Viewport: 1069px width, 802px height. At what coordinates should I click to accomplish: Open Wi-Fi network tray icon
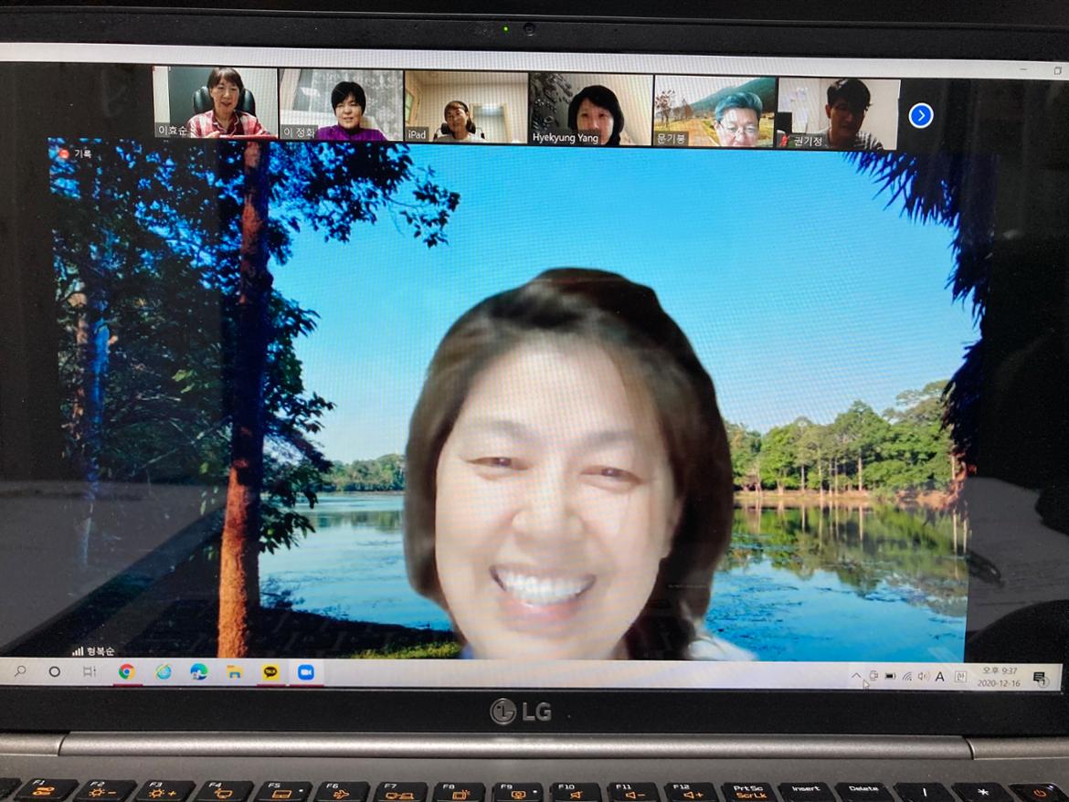click(906, 676)
